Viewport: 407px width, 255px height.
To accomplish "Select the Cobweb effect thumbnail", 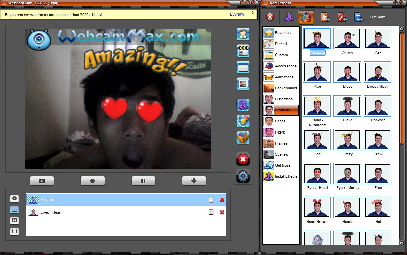I will coord(378,106).
